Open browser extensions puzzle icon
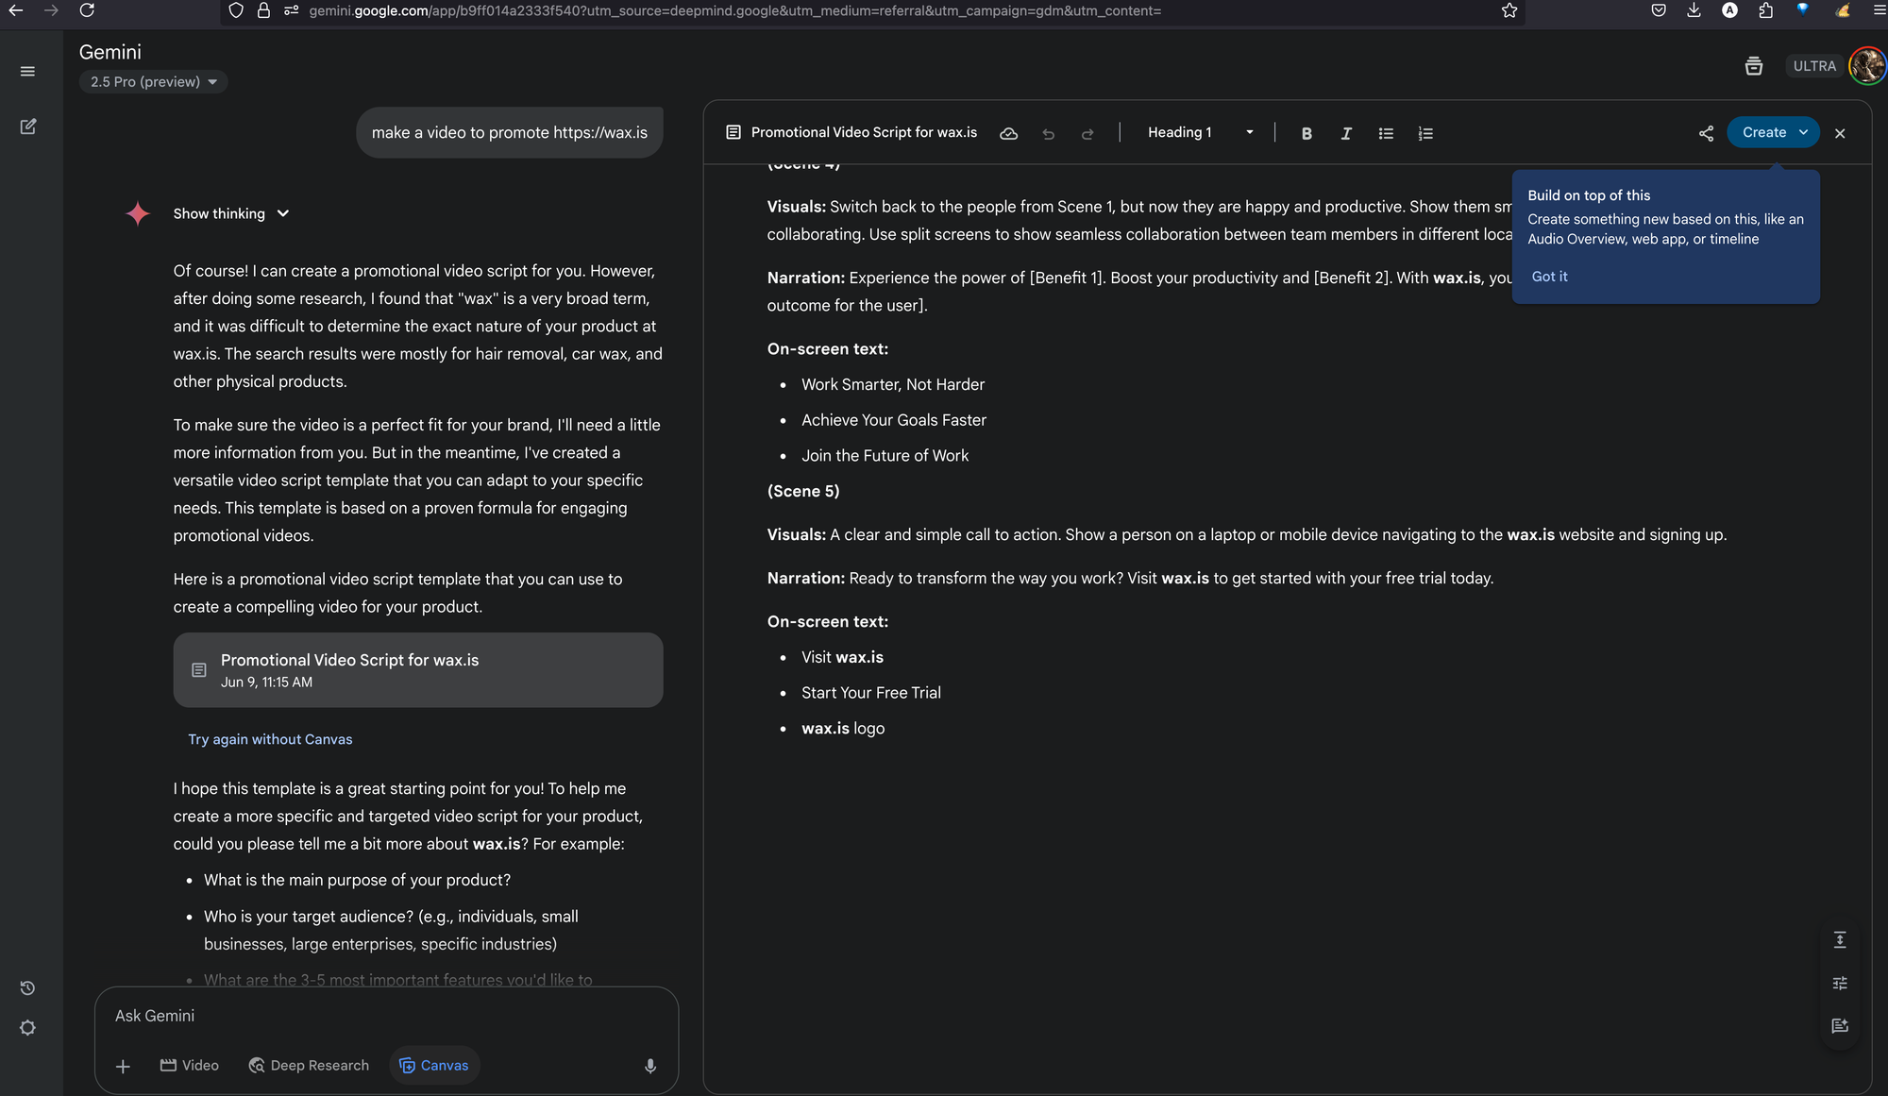The image size is (1888, 1096). (1766, 10)
